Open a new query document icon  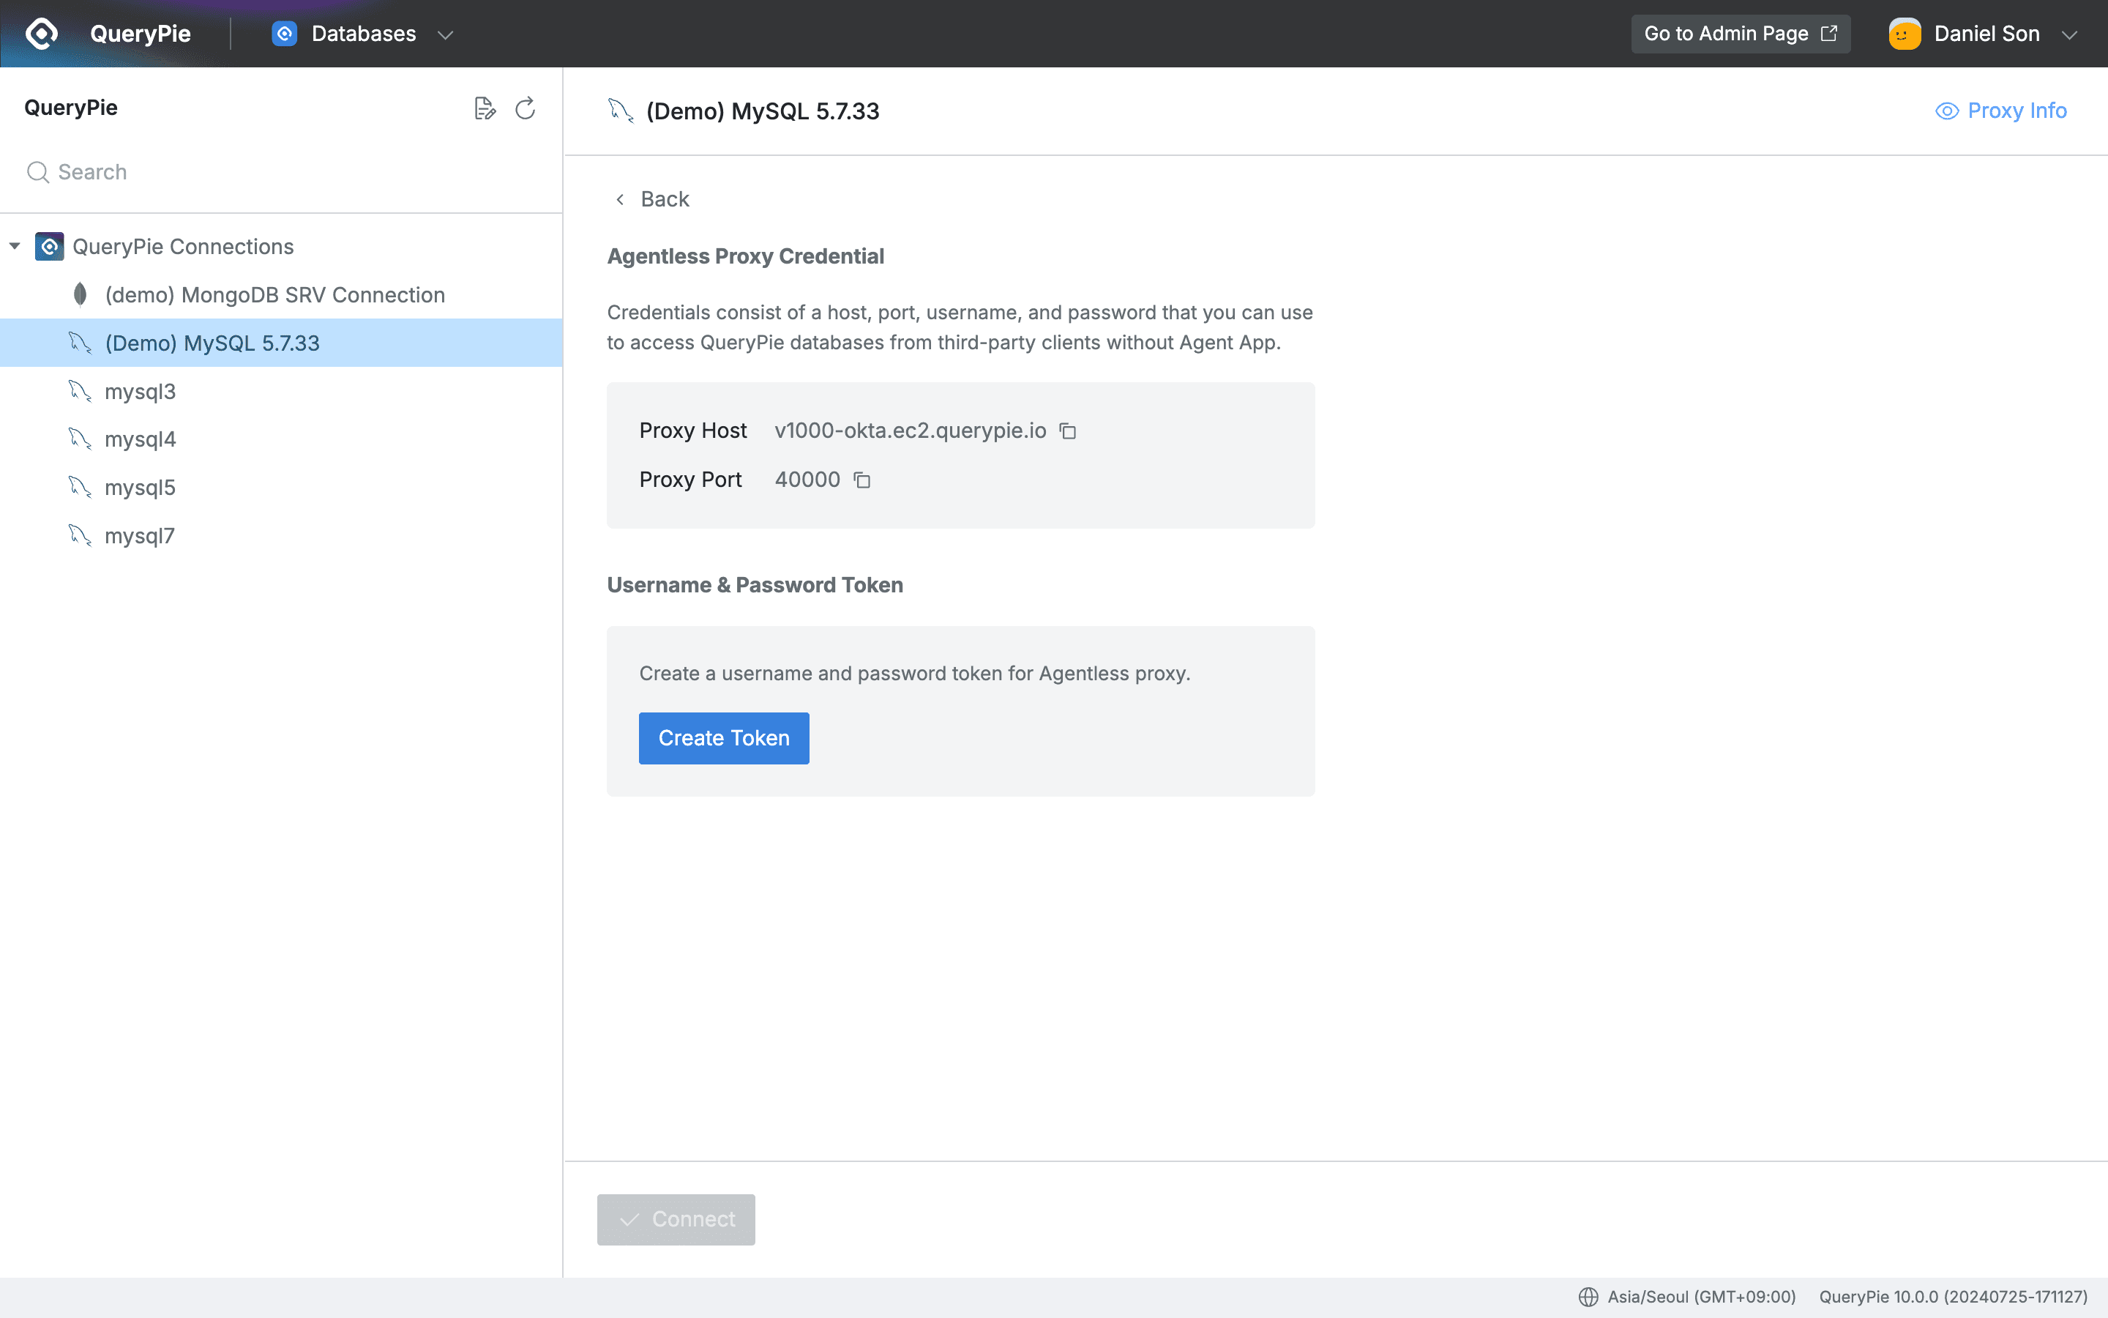(486, 107)
